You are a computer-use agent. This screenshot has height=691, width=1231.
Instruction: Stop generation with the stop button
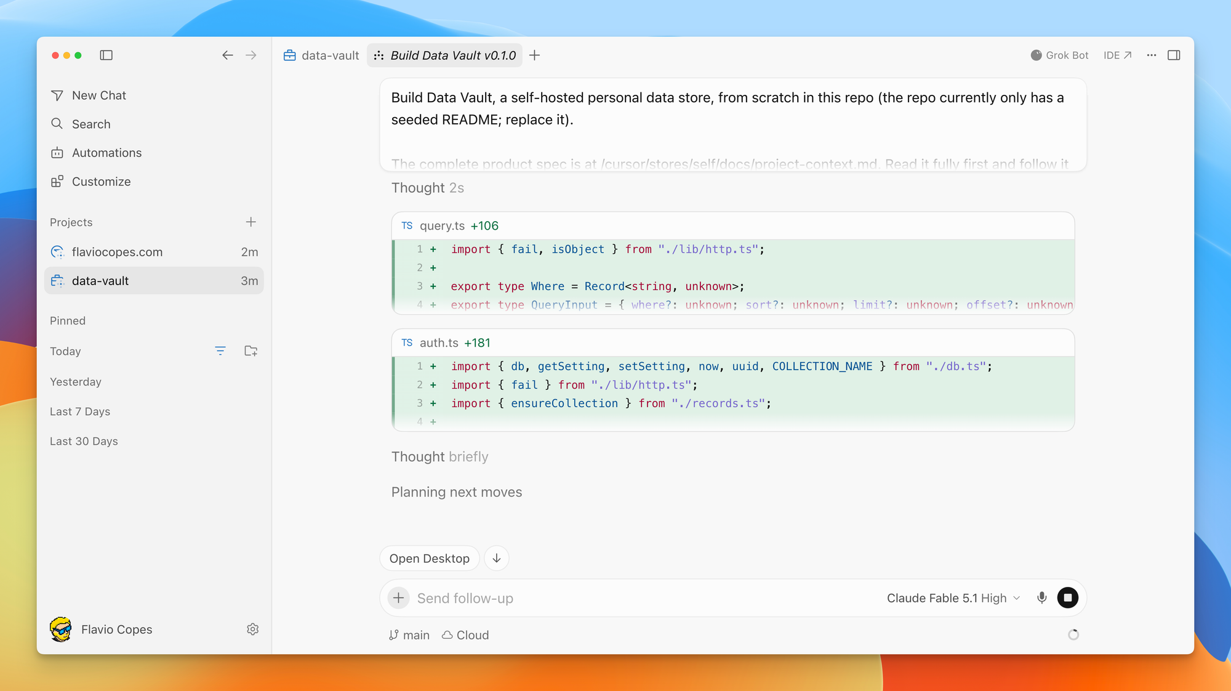click(x=1068, y=598)
